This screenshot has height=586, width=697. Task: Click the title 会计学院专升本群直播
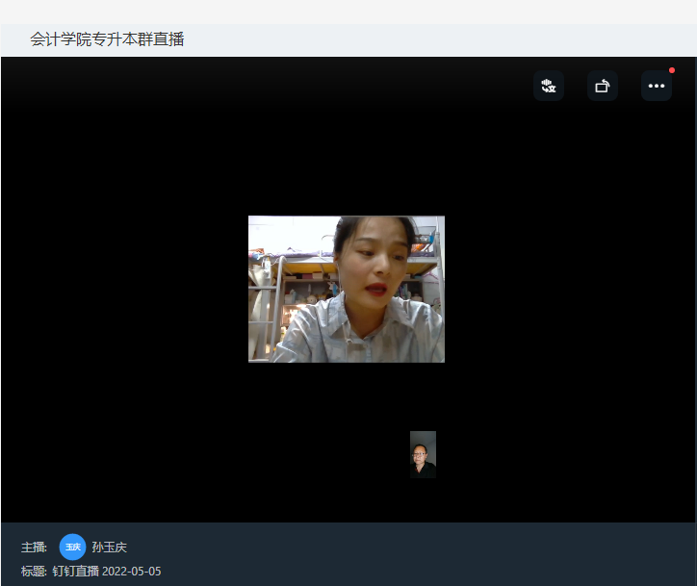(x=107, y=39)
